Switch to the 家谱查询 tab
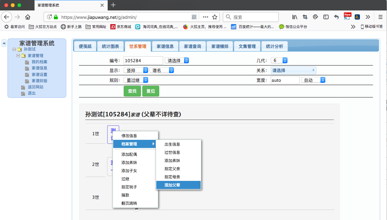The height and width of the screenshot is (220, 387). (193, 46)
